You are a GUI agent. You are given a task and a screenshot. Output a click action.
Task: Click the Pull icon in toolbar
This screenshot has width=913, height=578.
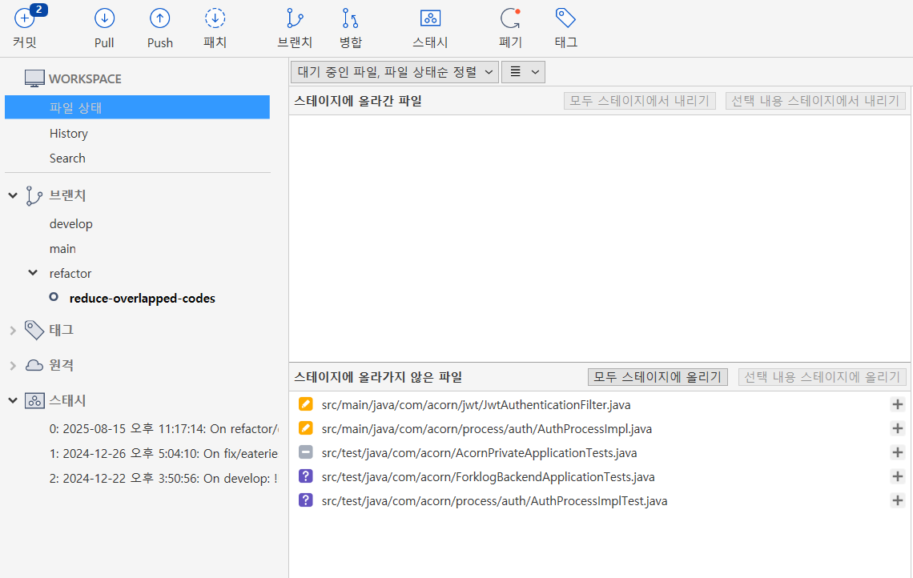[104, 19]
